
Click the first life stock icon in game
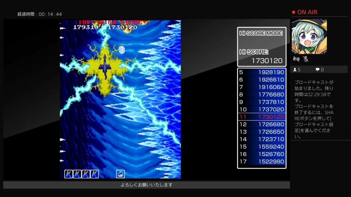point(68,174)
